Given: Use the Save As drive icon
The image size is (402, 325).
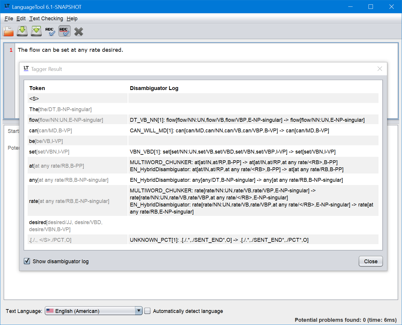Looking at the screenshot, I should [36, 31].
